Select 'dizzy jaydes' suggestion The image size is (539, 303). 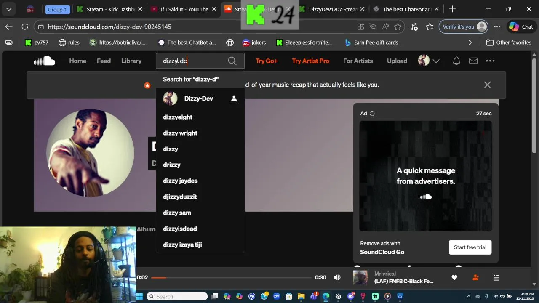(200, 181)
